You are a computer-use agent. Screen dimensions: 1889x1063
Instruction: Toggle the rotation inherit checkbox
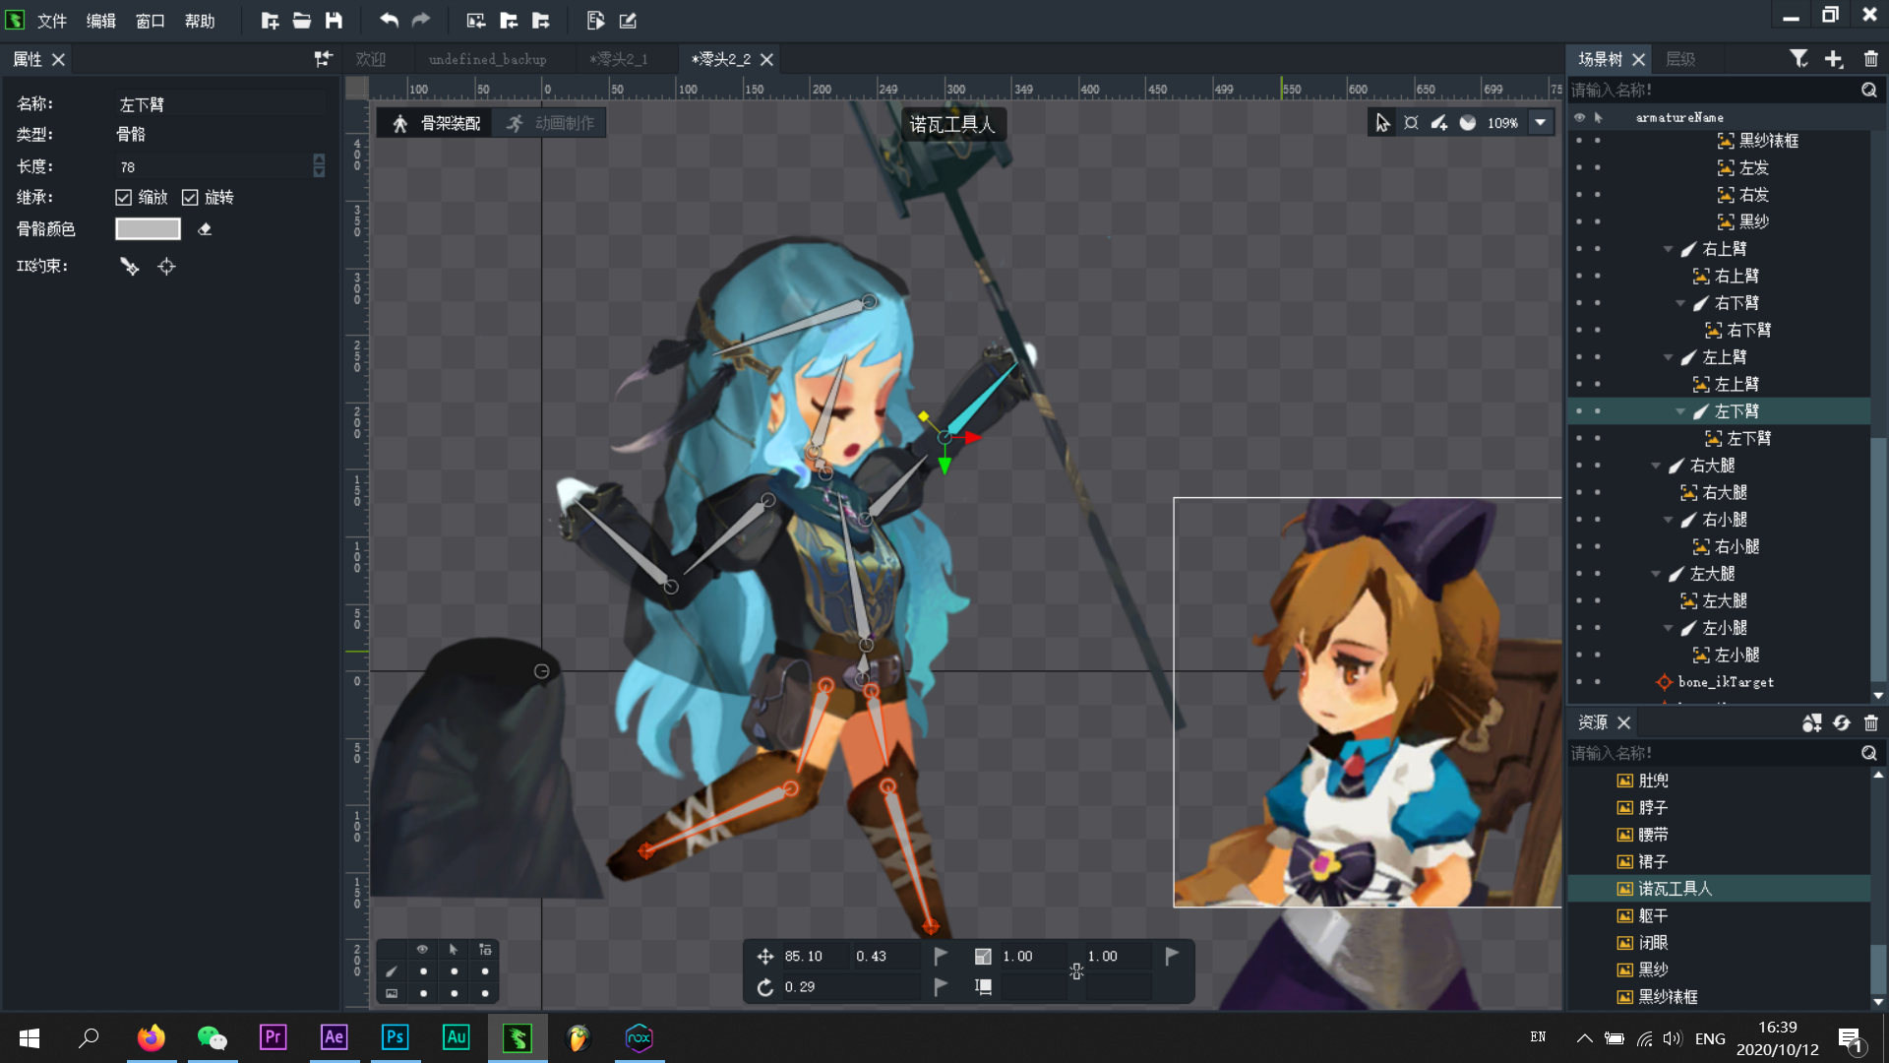pyautogui.click(x=190, y=198)
